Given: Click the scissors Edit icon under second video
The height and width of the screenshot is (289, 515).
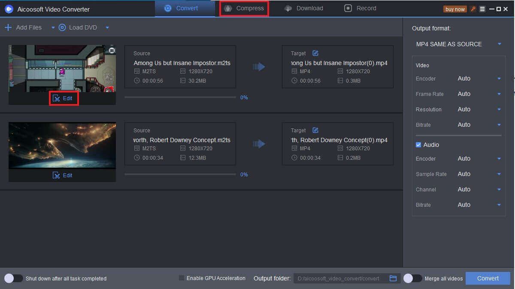Looking at the screenshot, I should [56, 175].
